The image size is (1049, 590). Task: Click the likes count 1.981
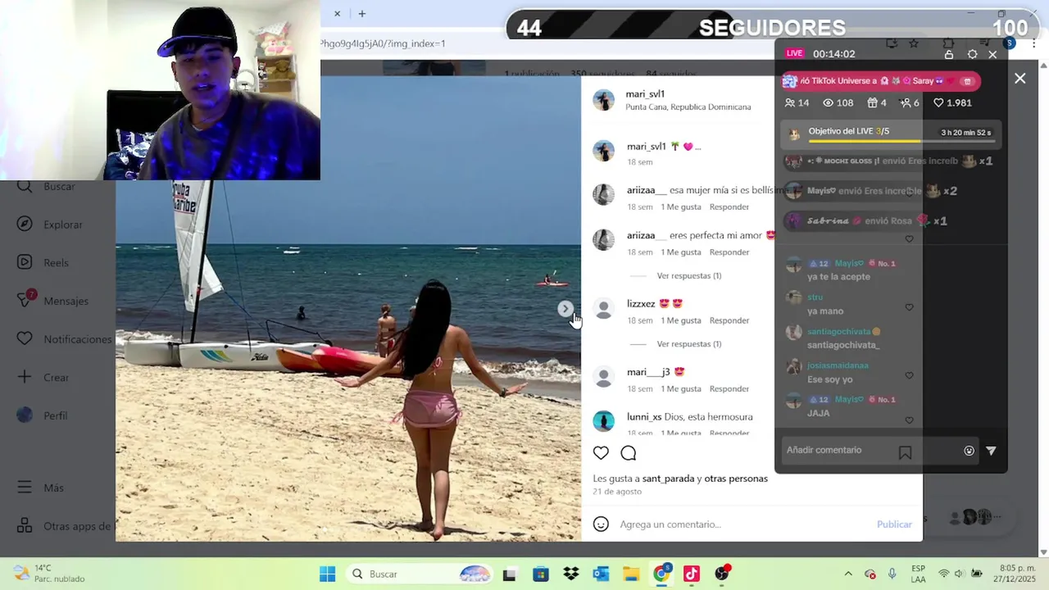tap(952, 103)
